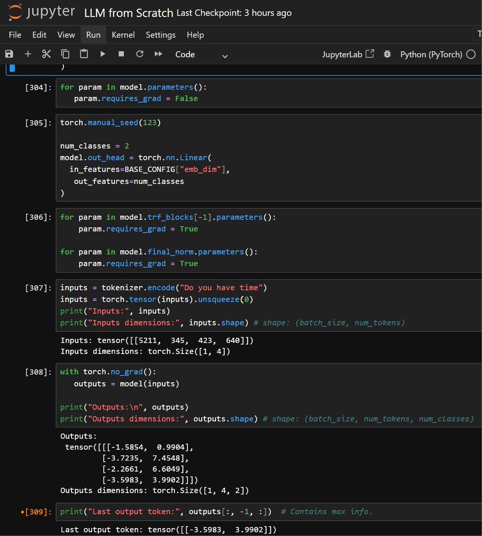Select the [304]: cell prompt

(x=38, y=88)
